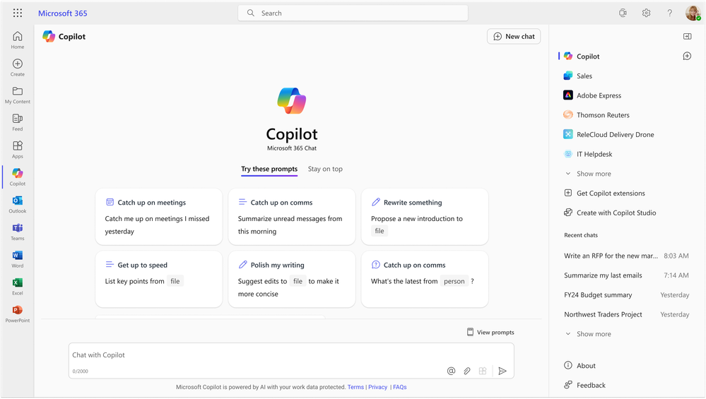
Task: Open About in right panel
Action: coord(580,365)
